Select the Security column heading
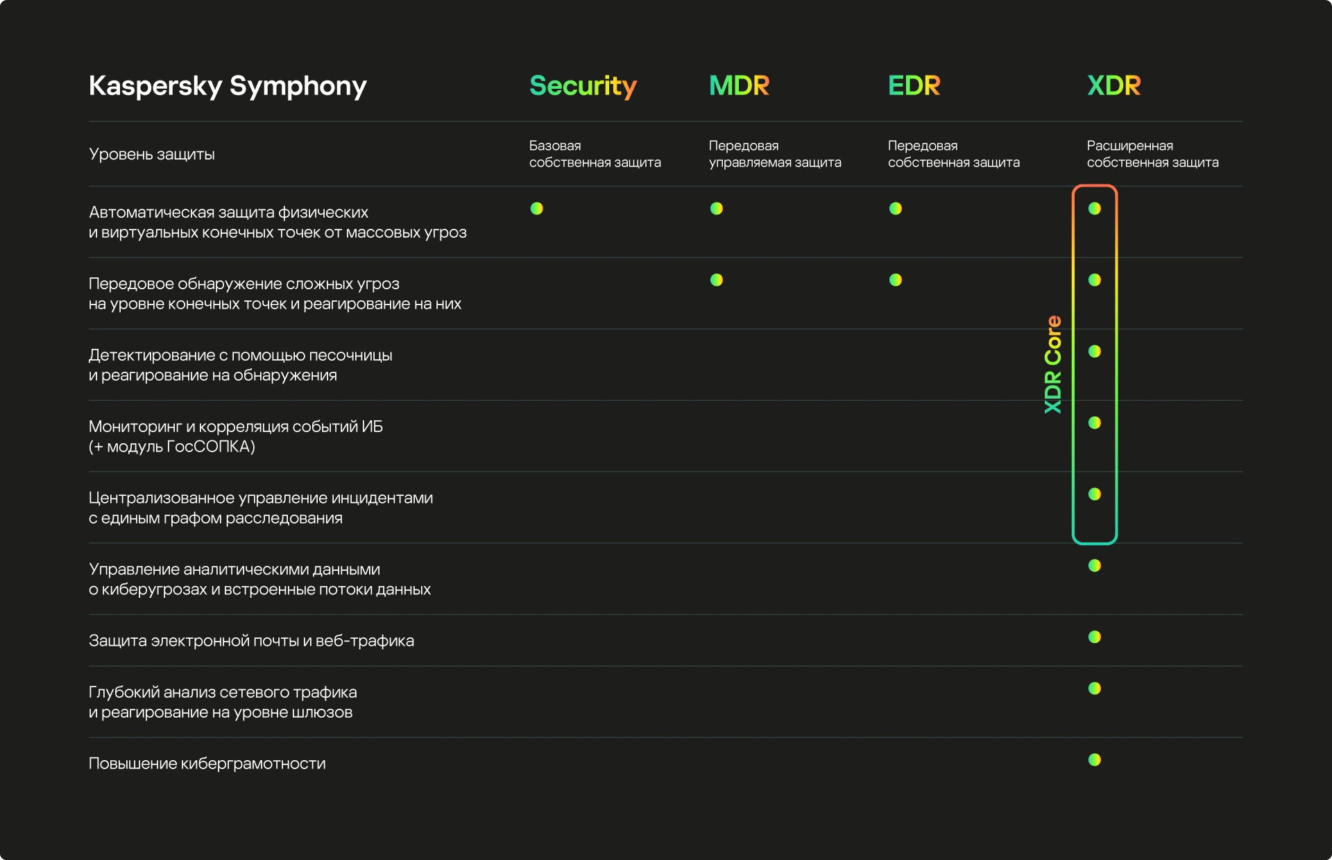 click(583, 86)
